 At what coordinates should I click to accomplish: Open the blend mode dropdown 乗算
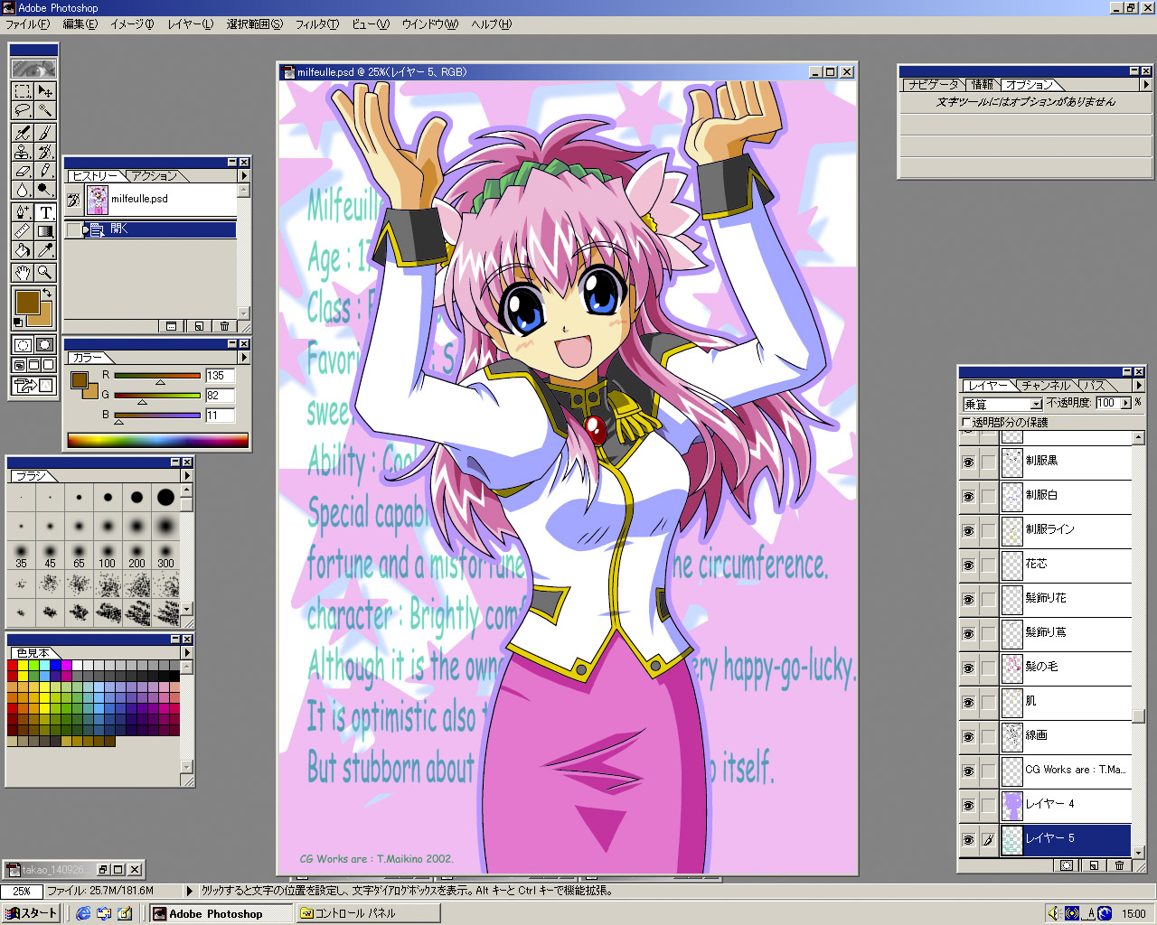[1037, 404]
